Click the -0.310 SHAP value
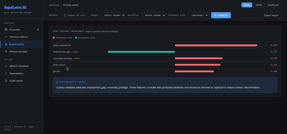Viewport: 287px width, 134px height. [273, 52]
